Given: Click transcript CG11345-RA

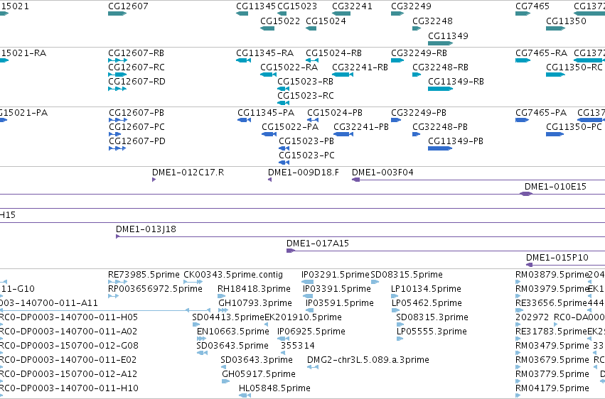Looking at the screenshot, I should pyautogui.click(x=265, y=53).
